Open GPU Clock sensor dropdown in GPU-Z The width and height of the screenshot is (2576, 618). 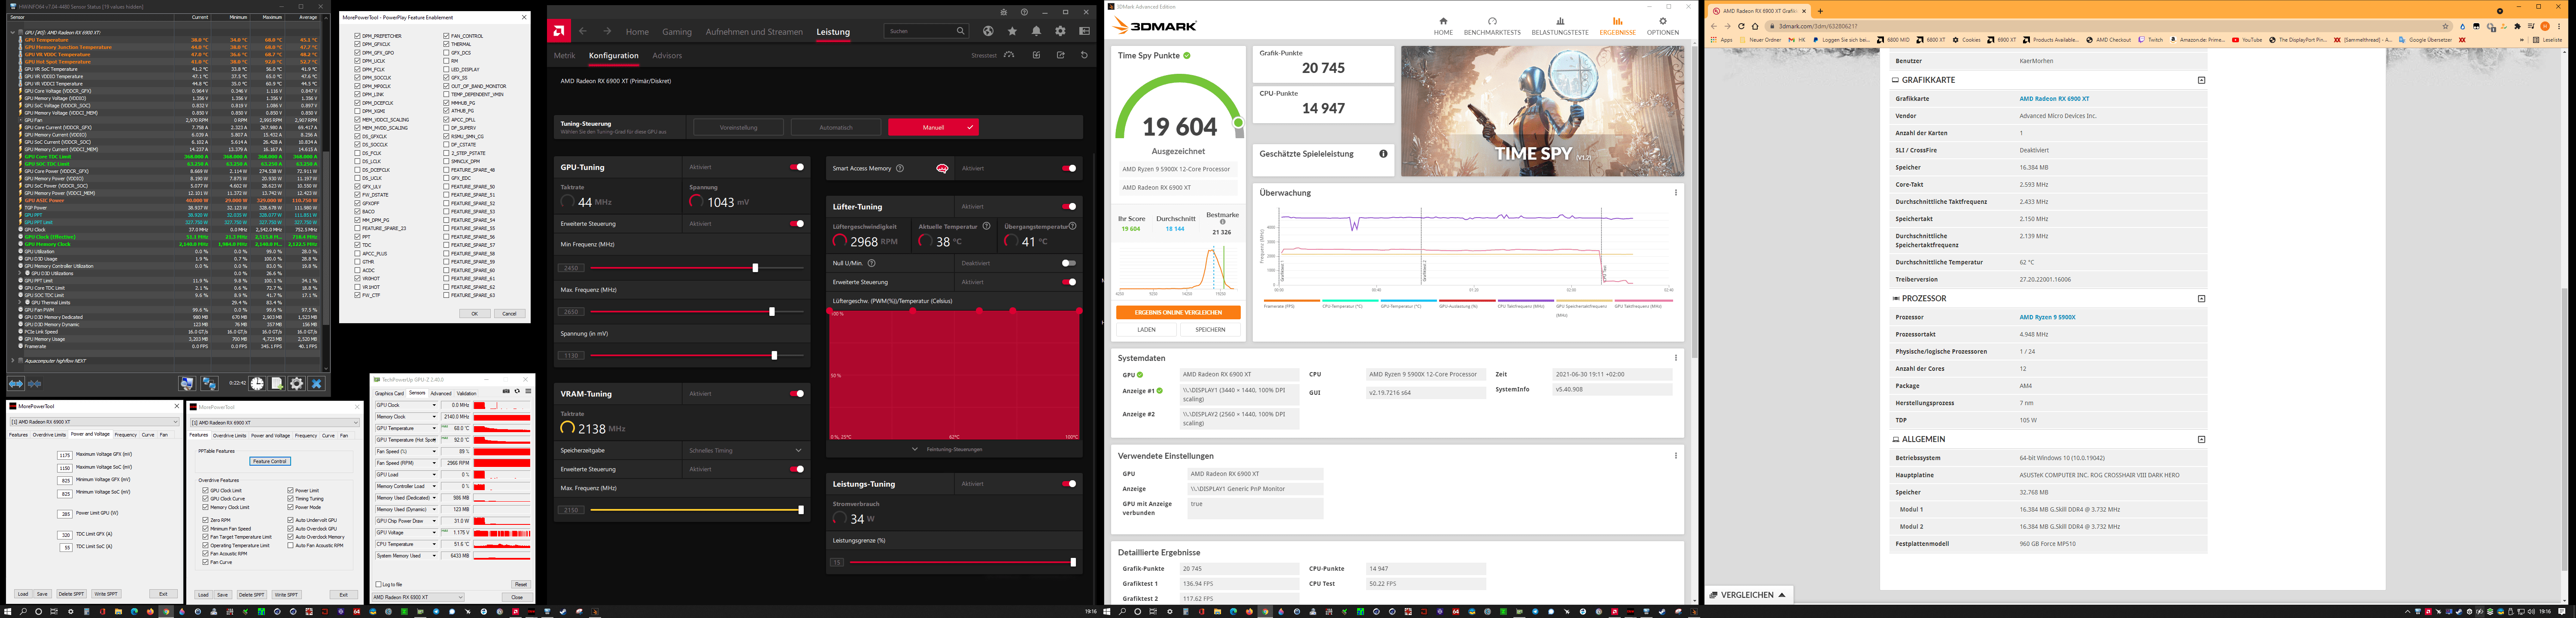pos(434,405)
